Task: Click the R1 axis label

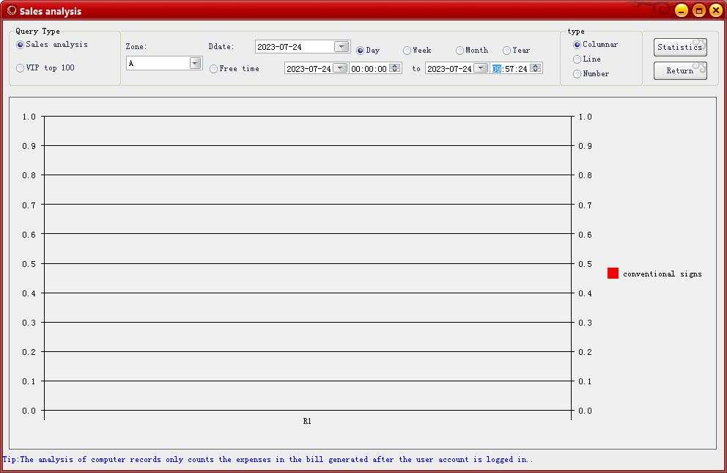Action: click(x=307, y=421)
